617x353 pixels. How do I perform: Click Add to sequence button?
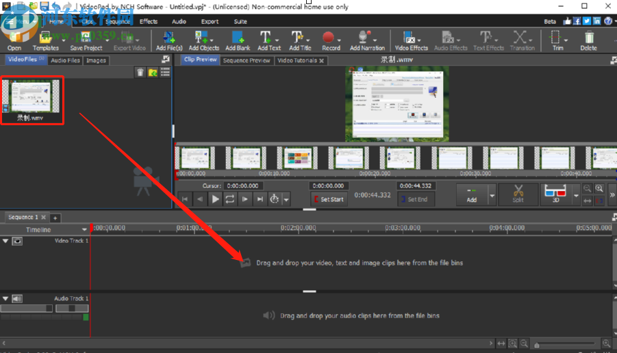[x=472, y=194]
